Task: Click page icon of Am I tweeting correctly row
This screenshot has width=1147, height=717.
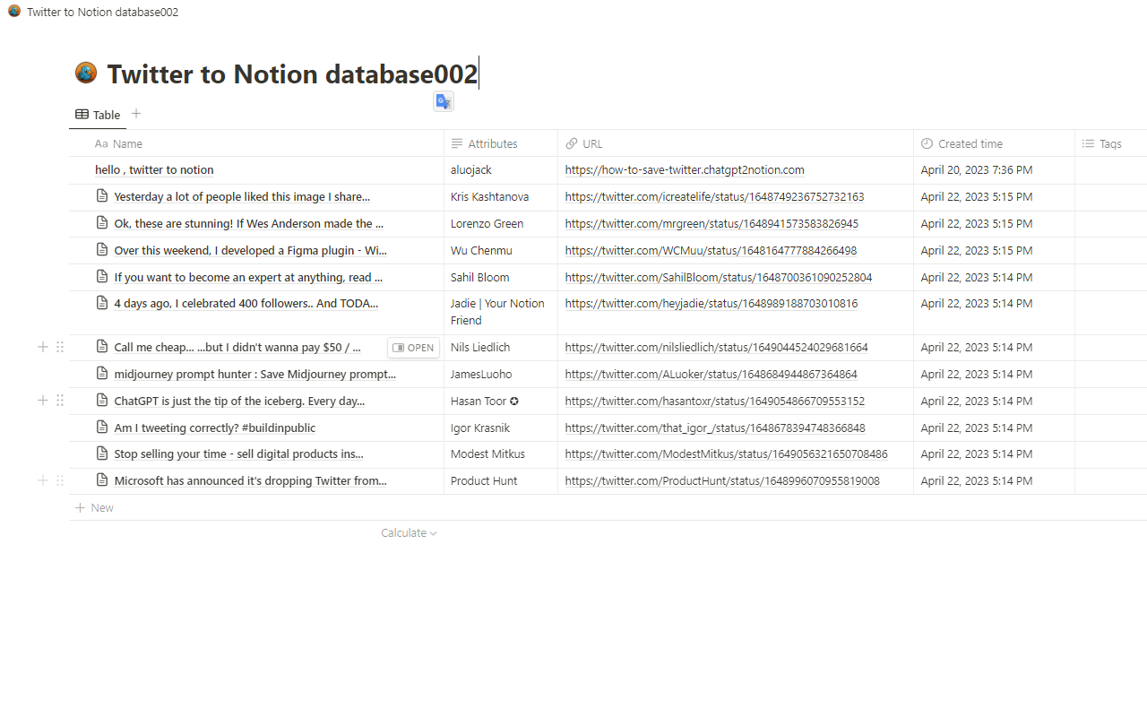Action: pyautogui.click(x=102, y=428)
